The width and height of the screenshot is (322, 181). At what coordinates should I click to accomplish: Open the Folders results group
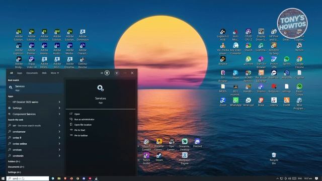14,161
